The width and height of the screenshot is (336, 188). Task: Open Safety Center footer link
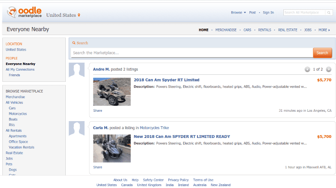click(x=153, y=180)
